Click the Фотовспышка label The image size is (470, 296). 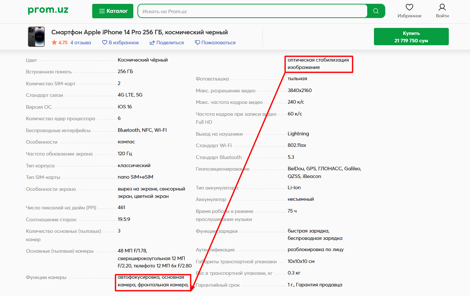(212, 79)
